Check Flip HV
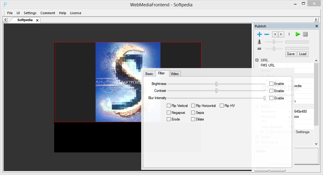323x175 pixels. [222, 105]
